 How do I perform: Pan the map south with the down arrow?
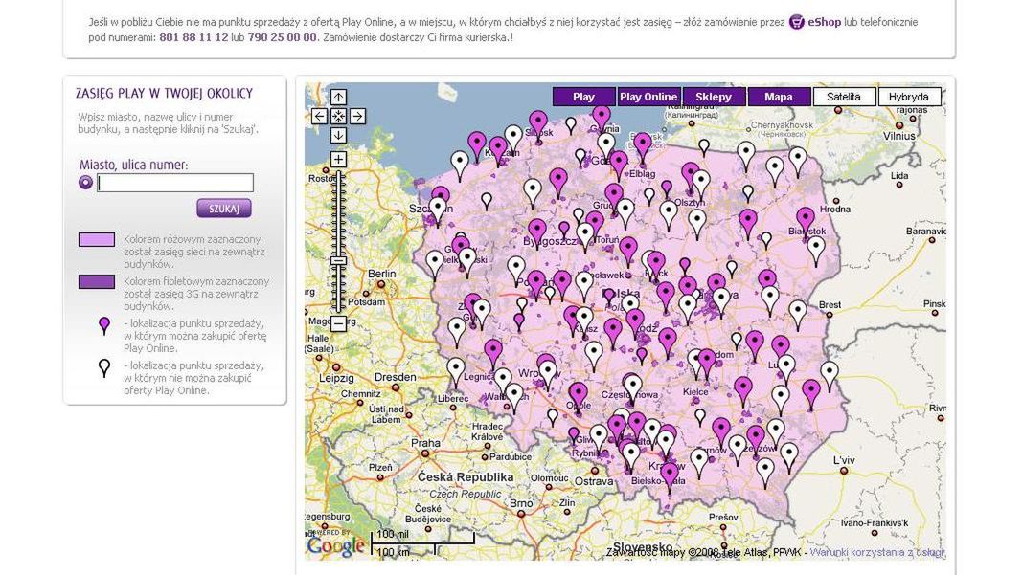(337, 136)
